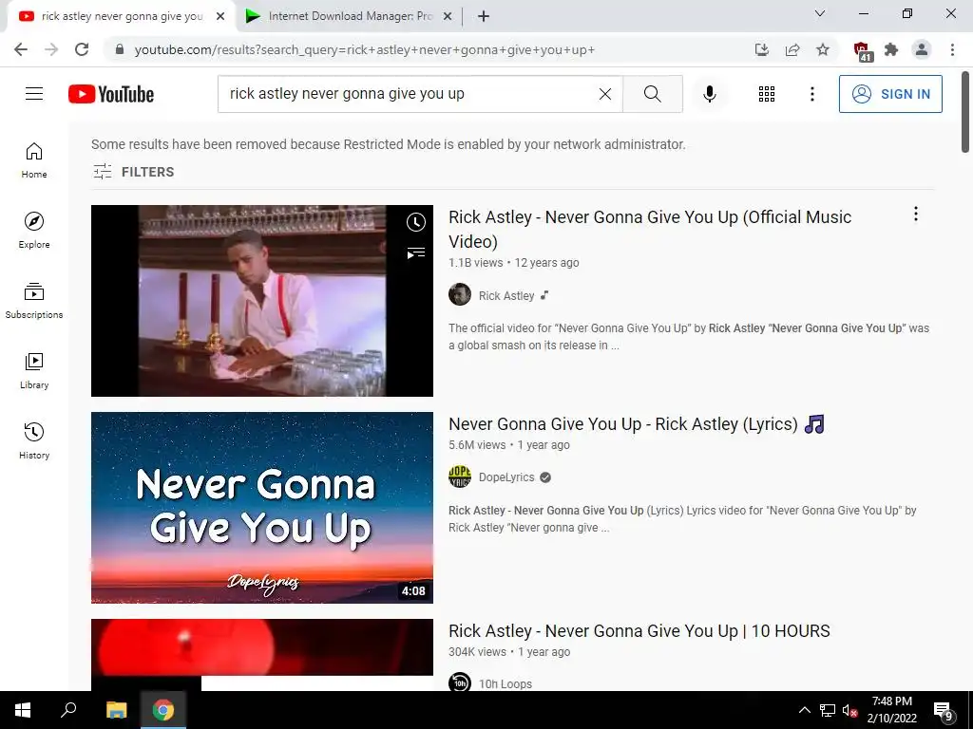Open Library in the sidebar
The width and height of the screenshot is (973, 729).
pos(34,371)
